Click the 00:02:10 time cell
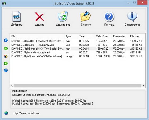Viewport: 149px width, 120px height. [84, 56]
